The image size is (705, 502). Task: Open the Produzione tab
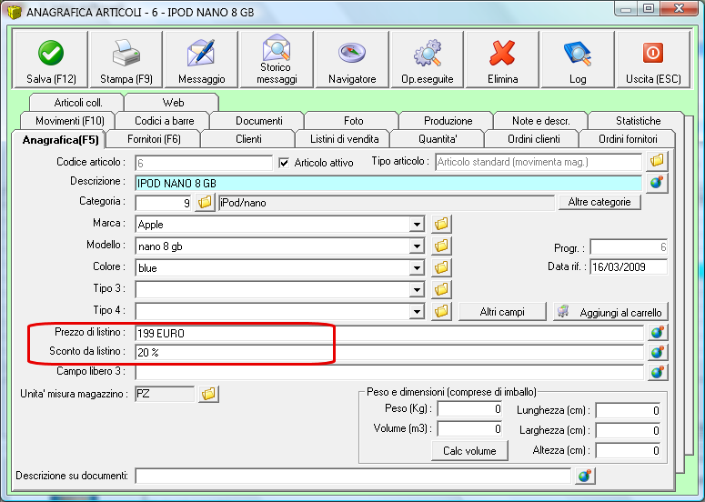tap(448, 121)
